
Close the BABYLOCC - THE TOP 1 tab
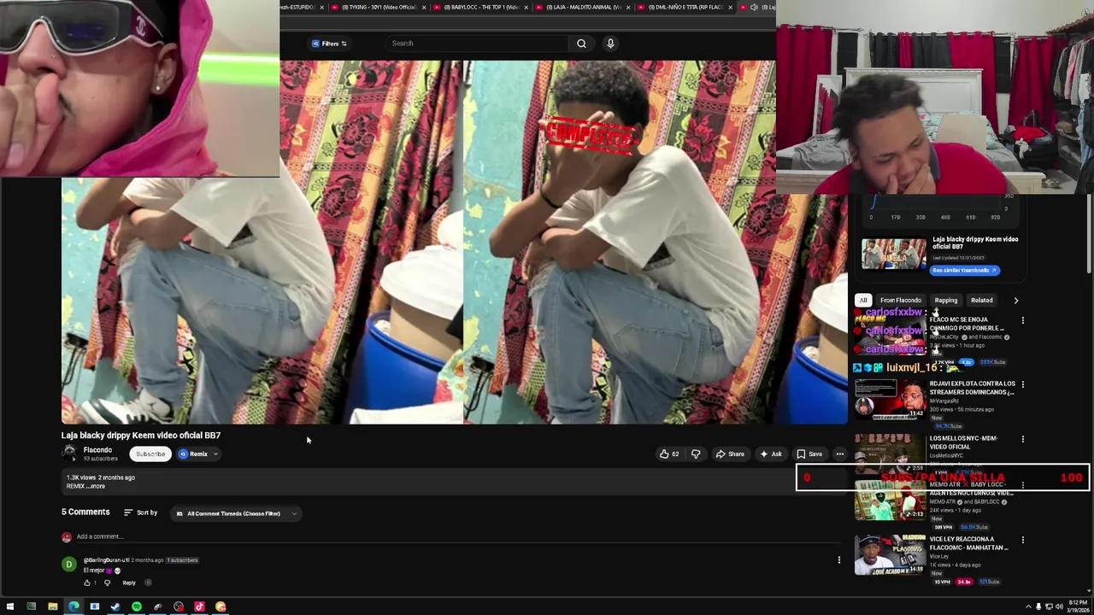point(526,7)
